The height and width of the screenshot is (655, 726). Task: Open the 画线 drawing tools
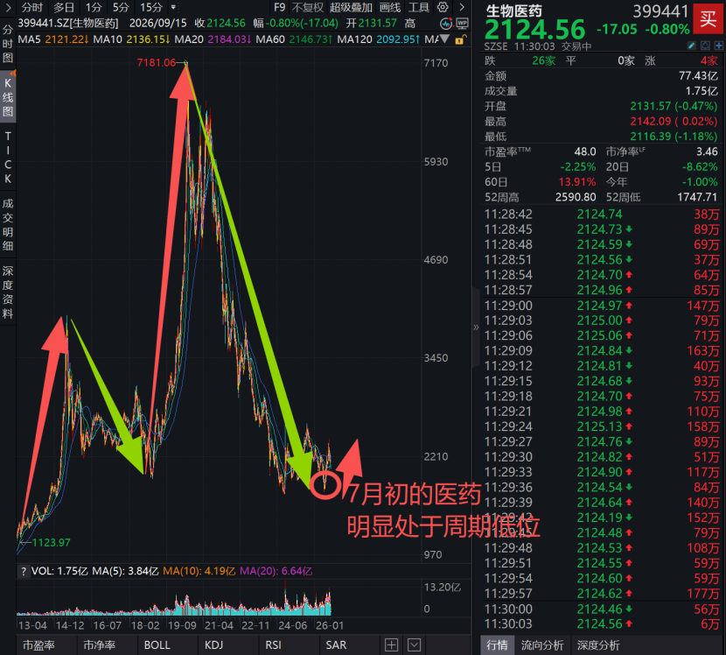pyautogui.click(x=390, y=7)
